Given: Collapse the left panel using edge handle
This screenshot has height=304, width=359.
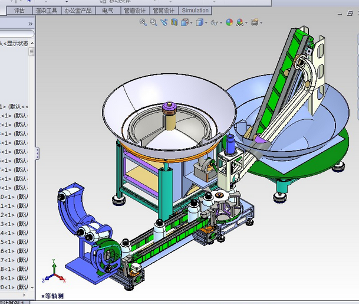Looking at the screenshot, I should pyautogui.click(x=37, y=153).
